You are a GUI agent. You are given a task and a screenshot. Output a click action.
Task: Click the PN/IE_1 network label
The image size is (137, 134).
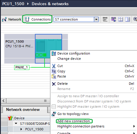[x=22, y=67]
